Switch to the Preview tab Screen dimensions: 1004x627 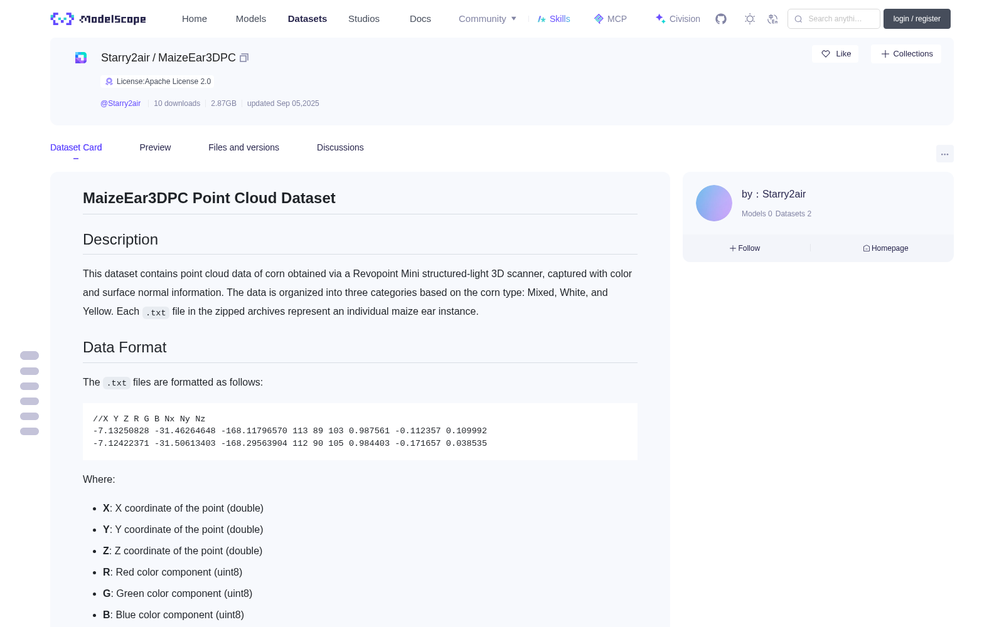click(x=155, y=147)
